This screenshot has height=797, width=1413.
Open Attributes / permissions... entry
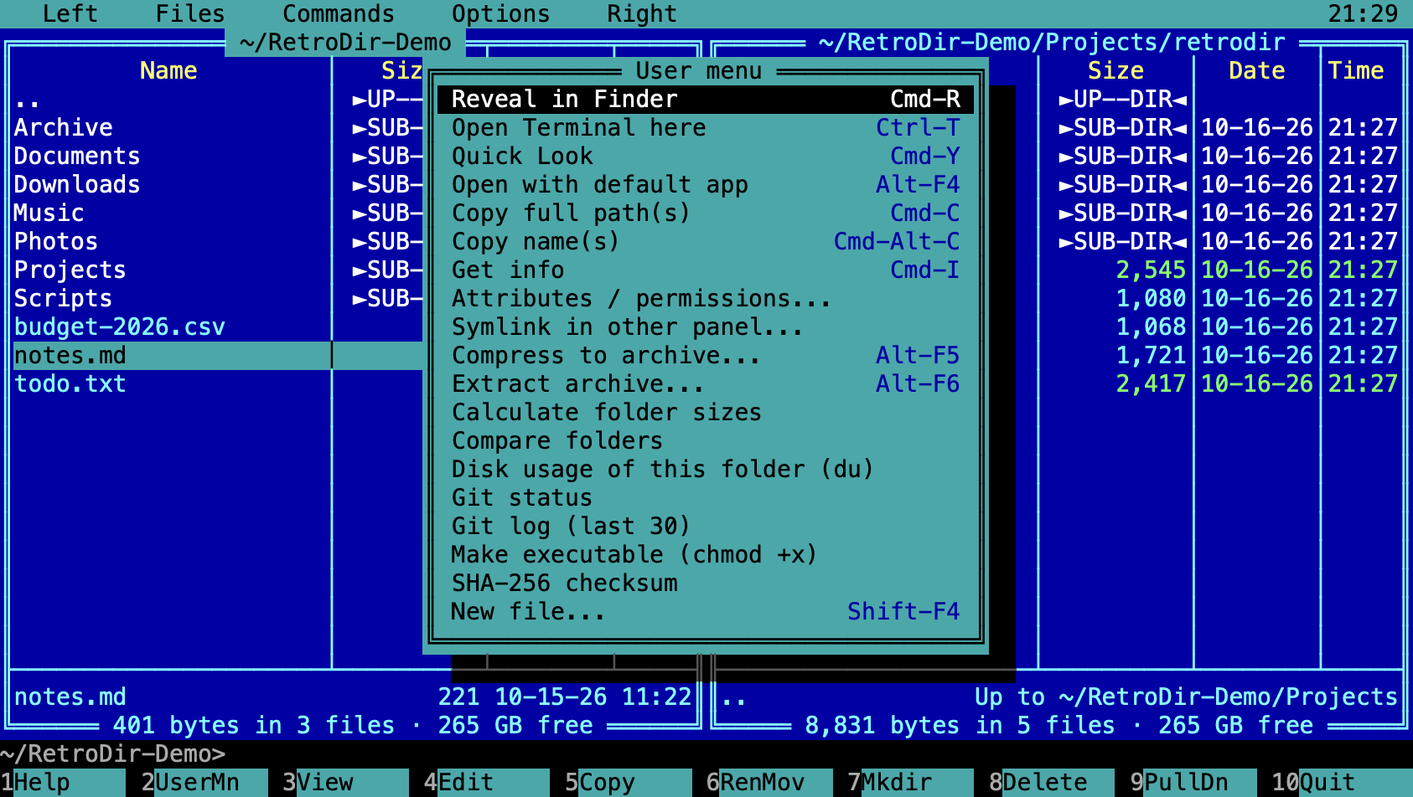click(706, 298)
